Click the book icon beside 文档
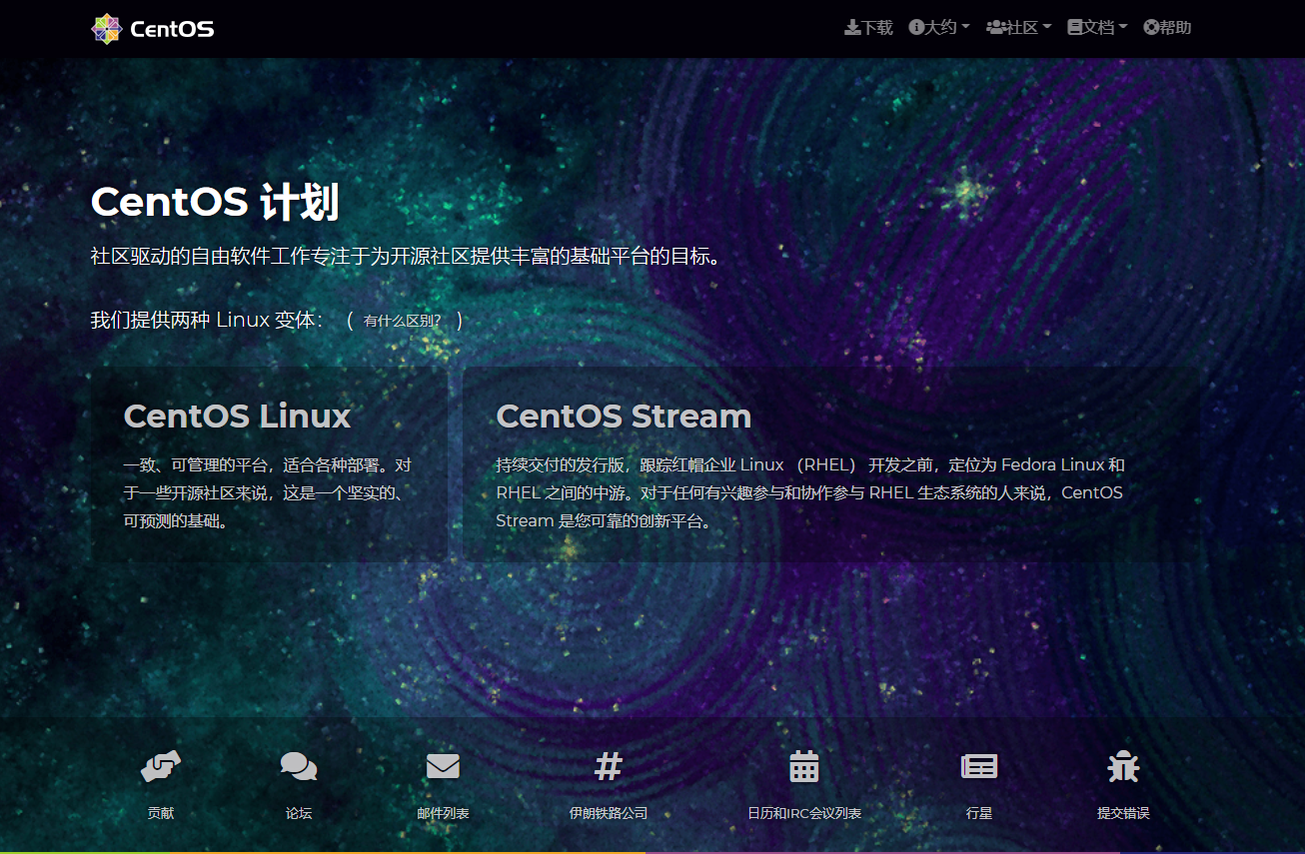1305x854 pixels. [1075, 28]
